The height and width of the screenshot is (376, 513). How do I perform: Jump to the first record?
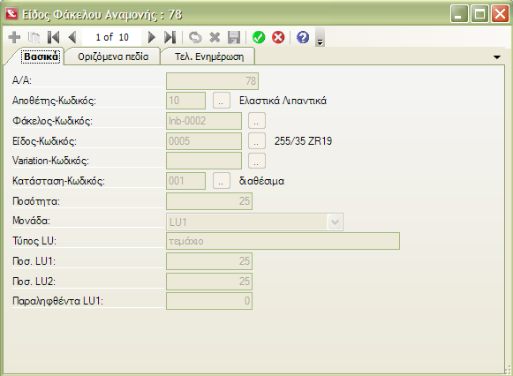[x=53, y=37]
